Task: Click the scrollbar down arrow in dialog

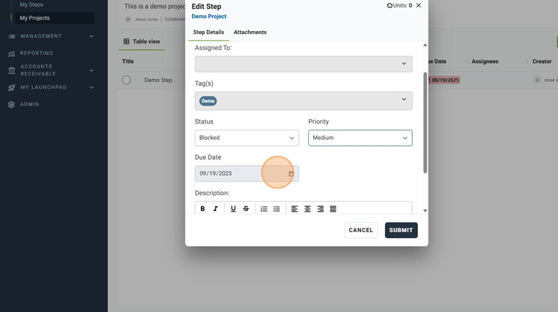Action: [425, 210]
